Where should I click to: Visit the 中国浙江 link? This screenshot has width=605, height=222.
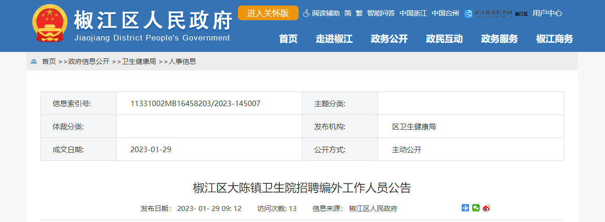(413, 13)
